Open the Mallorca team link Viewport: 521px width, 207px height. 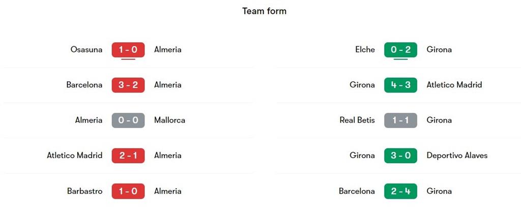[x=169, y=121]
